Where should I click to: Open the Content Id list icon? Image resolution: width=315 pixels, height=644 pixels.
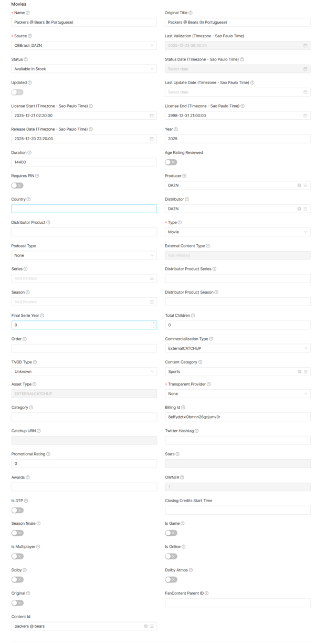(x=152, y=626)
